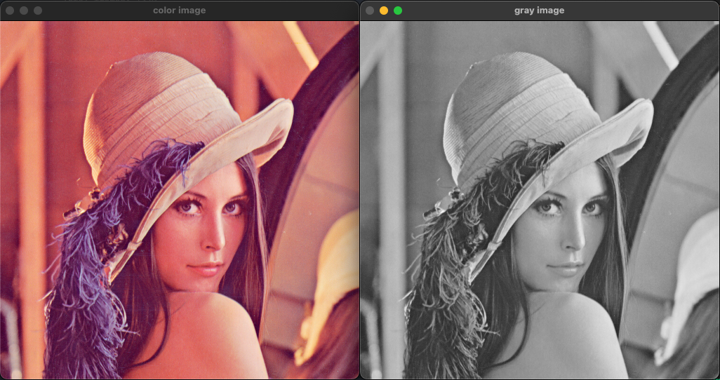Click the minimize button of color image window

[24, 11]
